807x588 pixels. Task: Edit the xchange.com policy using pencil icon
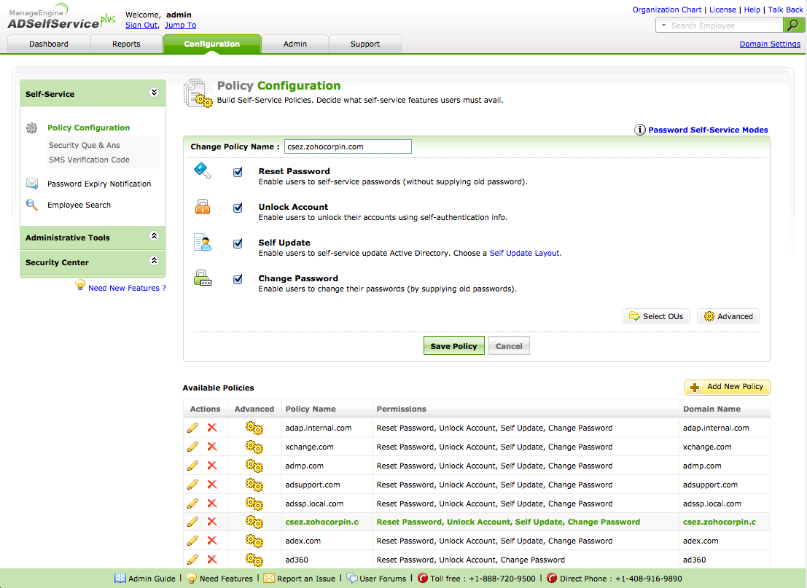click(193, 447)
